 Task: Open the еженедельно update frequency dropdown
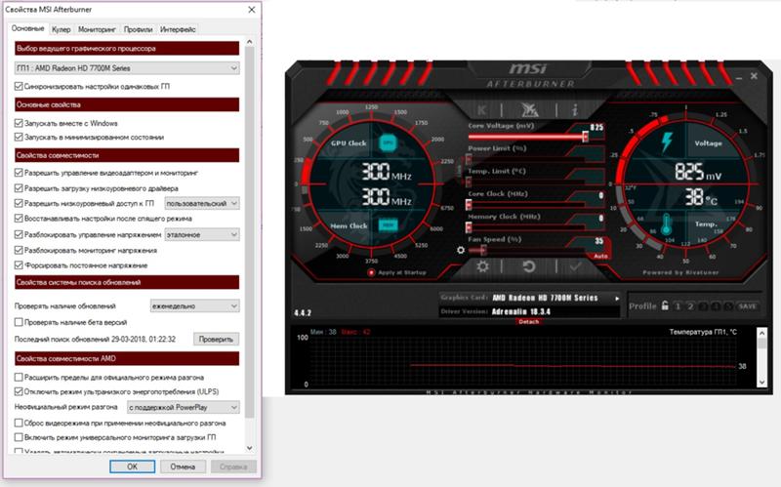coord(194,305)
